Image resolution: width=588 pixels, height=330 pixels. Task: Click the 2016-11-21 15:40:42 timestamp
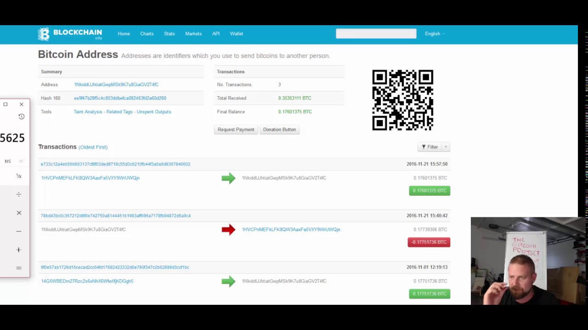(427, 215)
